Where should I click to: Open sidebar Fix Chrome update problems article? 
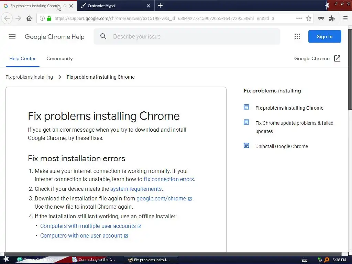(x=294, y=127)
